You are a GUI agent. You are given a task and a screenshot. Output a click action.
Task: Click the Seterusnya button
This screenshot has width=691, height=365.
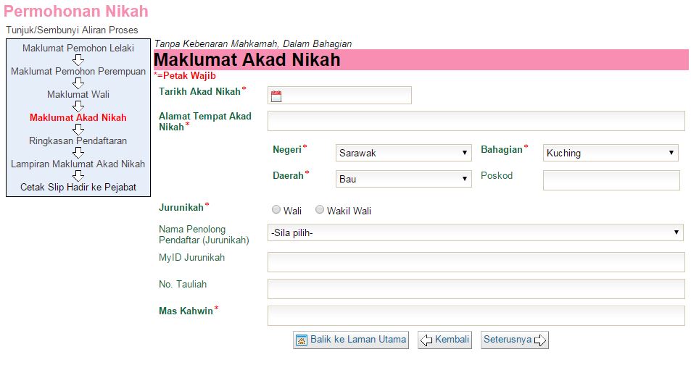click(515, 340)
